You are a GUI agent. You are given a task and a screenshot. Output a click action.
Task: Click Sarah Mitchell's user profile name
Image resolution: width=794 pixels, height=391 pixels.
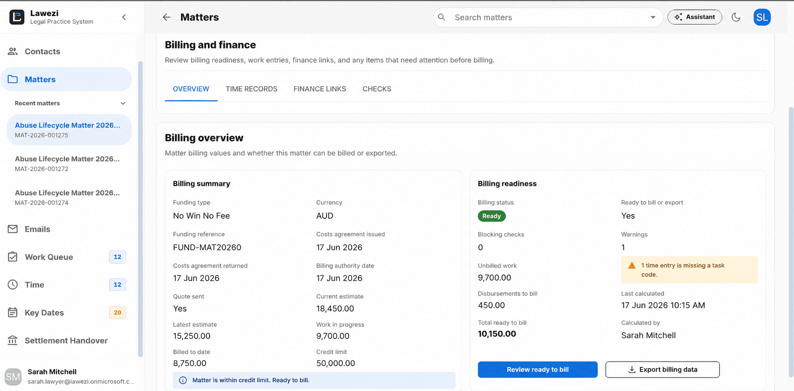click(52, 372)
